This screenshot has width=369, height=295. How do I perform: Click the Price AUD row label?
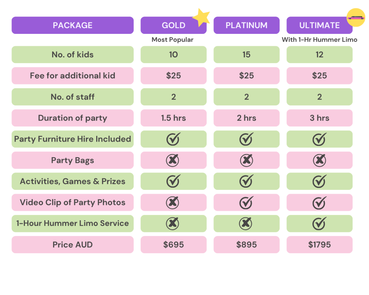tap(72, 245)
